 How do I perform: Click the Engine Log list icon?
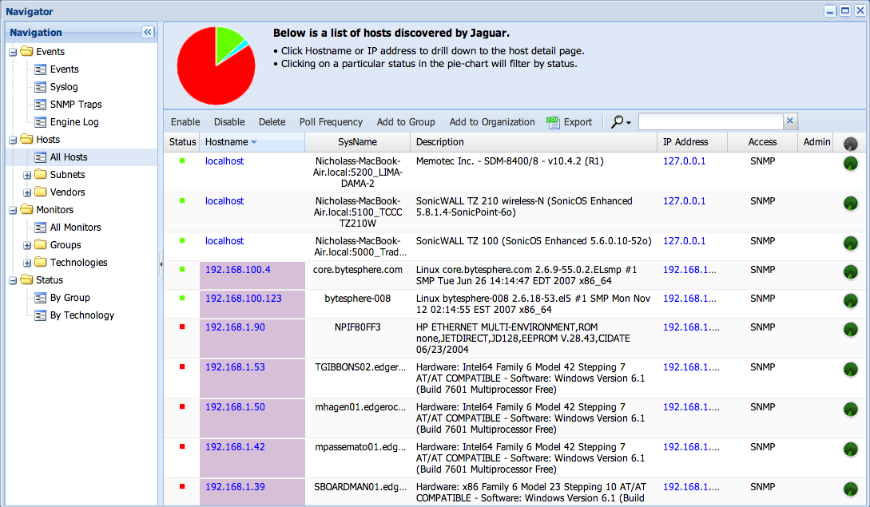pyautogui.click(x=41, y=122)
